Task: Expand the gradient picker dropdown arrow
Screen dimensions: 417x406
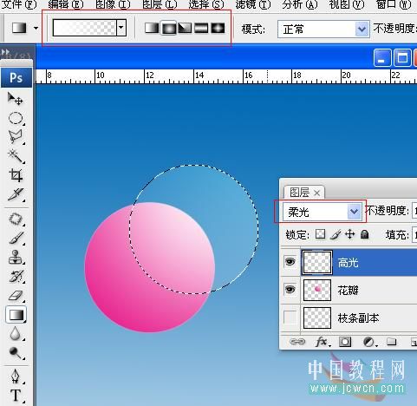Action: 121,28
